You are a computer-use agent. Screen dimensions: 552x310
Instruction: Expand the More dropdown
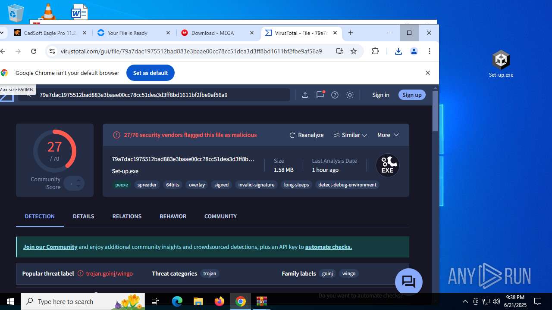[x=388, y=135]
